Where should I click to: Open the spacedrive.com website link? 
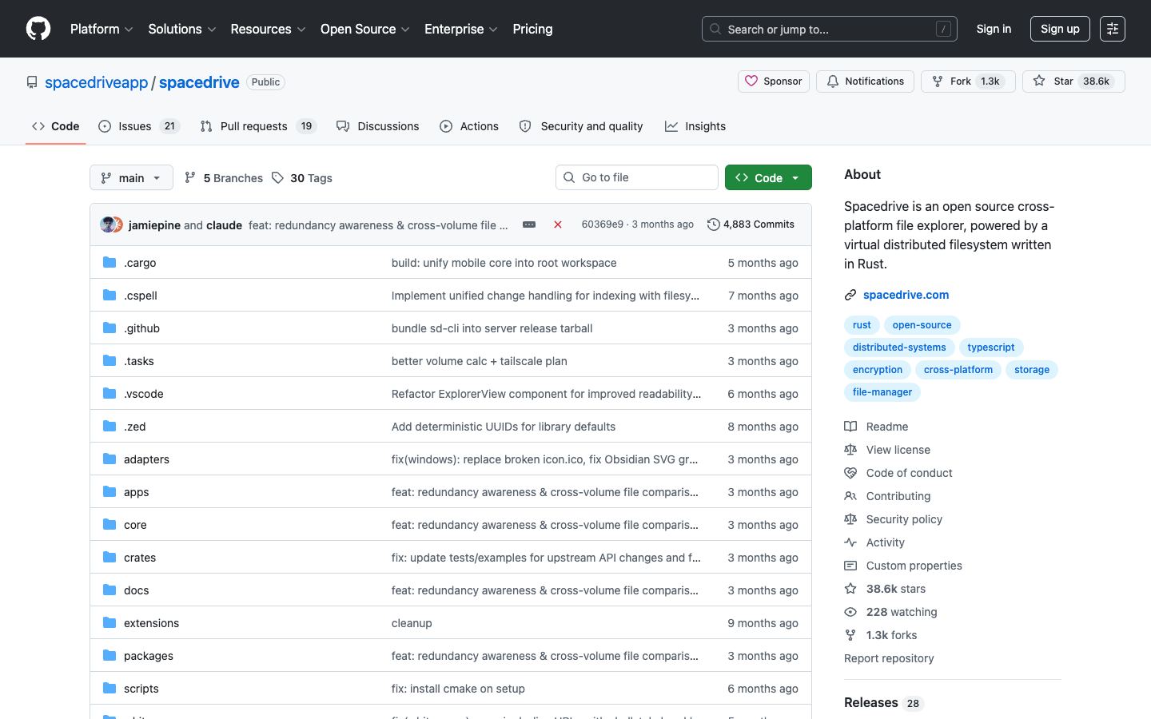(906, 295)
